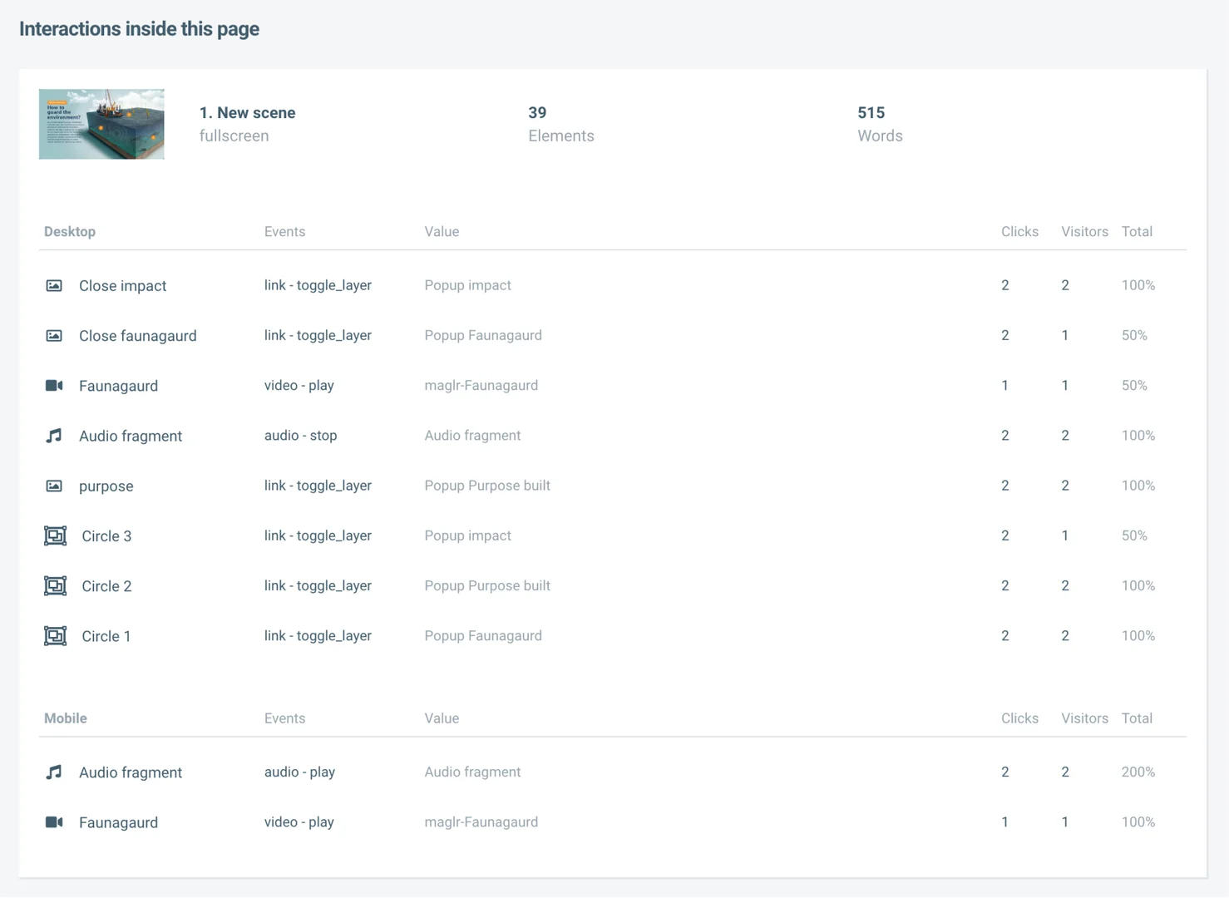Click the 'Mobile' table header
1229x898 pixels.
click(x=66, y=718)
